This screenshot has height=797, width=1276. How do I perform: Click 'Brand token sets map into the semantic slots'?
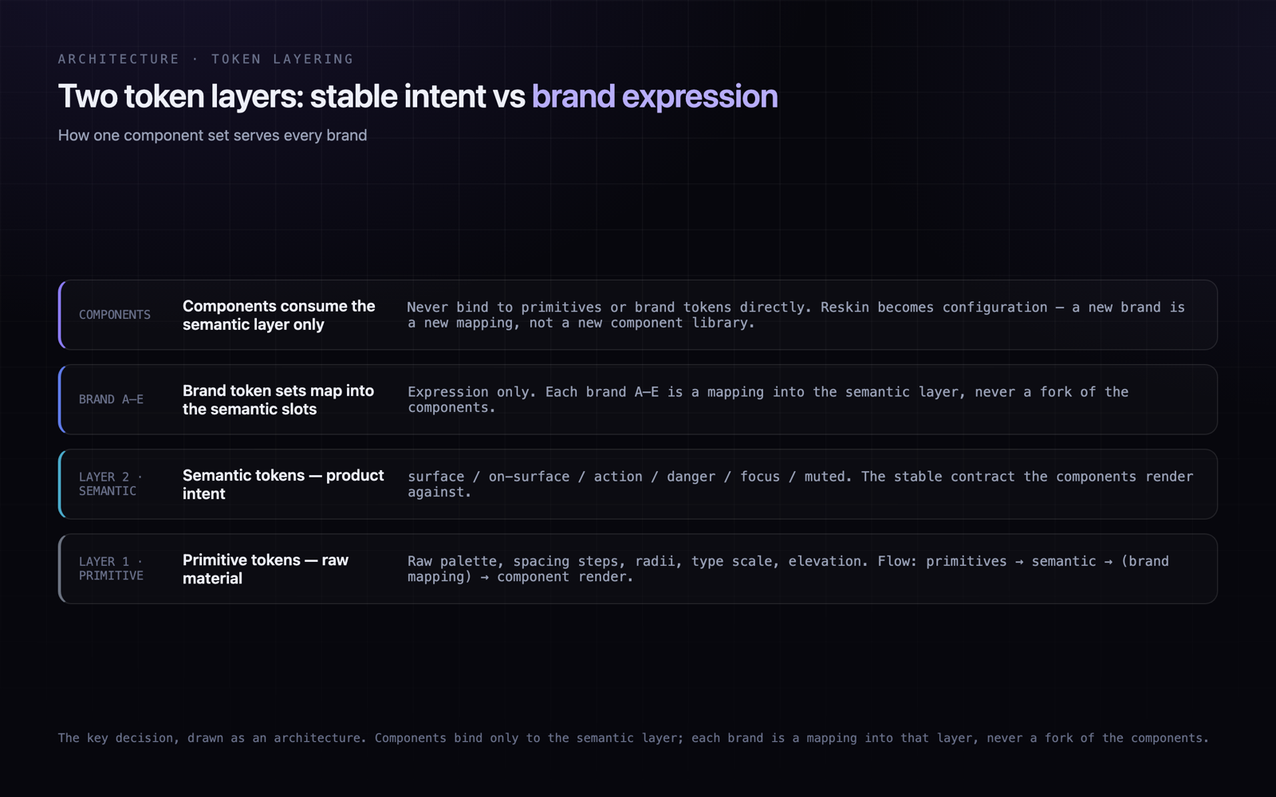click(x=278, y=400)
